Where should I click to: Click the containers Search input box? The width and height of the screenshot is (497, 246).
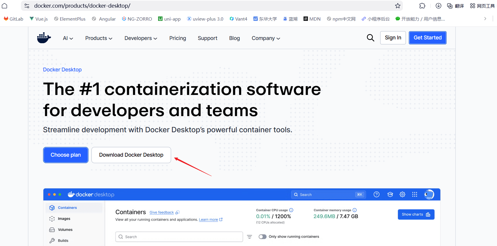click(x=179, y=237)
